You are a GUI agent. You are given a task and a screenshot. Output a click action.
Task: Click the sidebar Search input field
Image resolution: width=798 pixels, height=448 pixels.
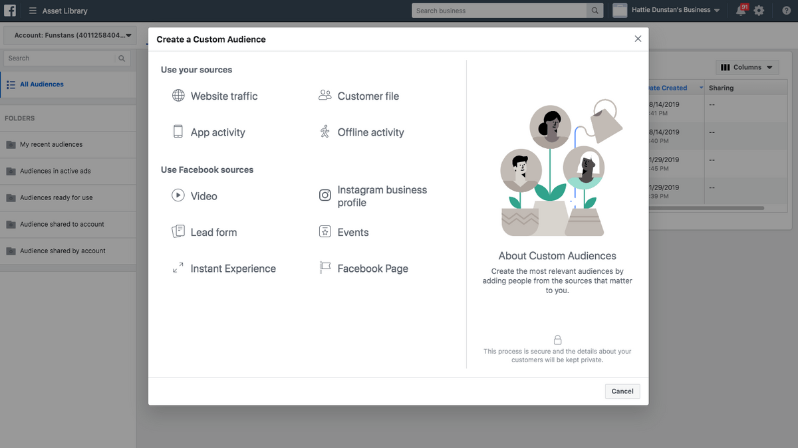[x=60, y=58]
